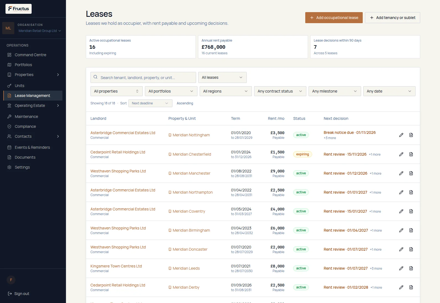Viewport: 440px width, 303px height.
Task: Open Compliance section
Action: (x=33, y=126)
